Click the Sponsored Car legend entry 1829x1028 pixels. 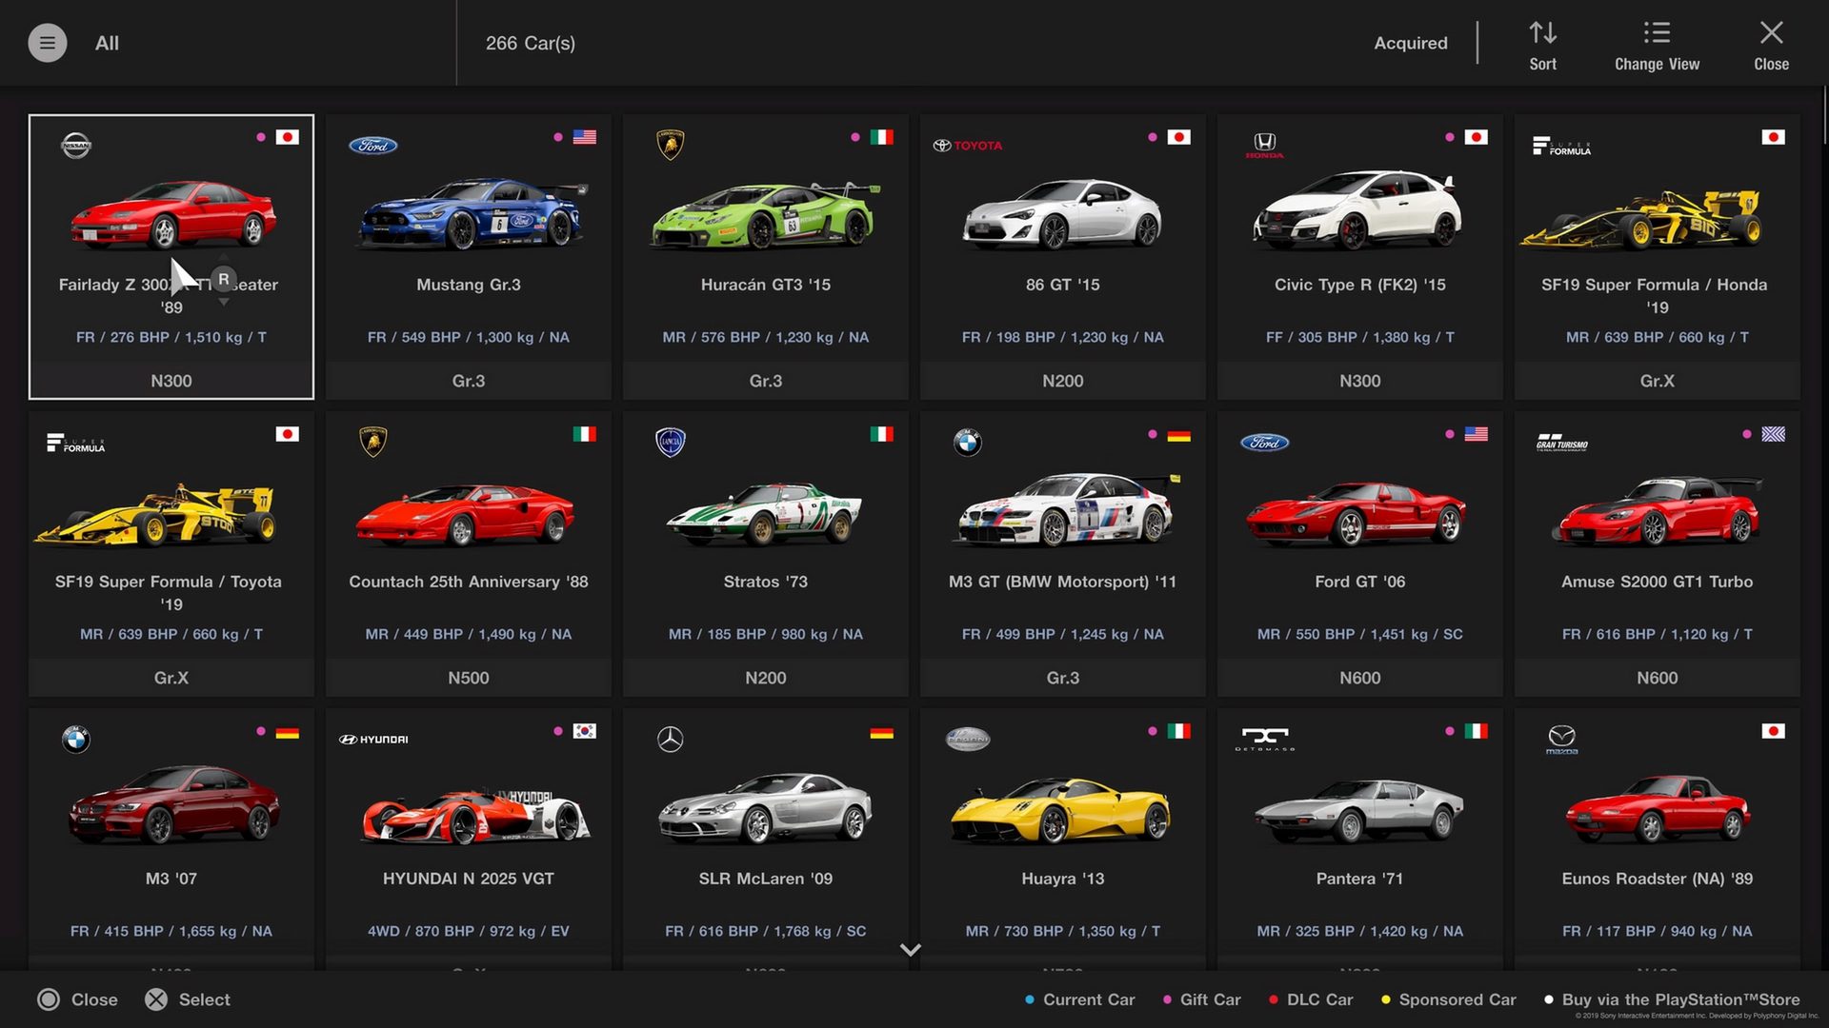pos(1449,999)
